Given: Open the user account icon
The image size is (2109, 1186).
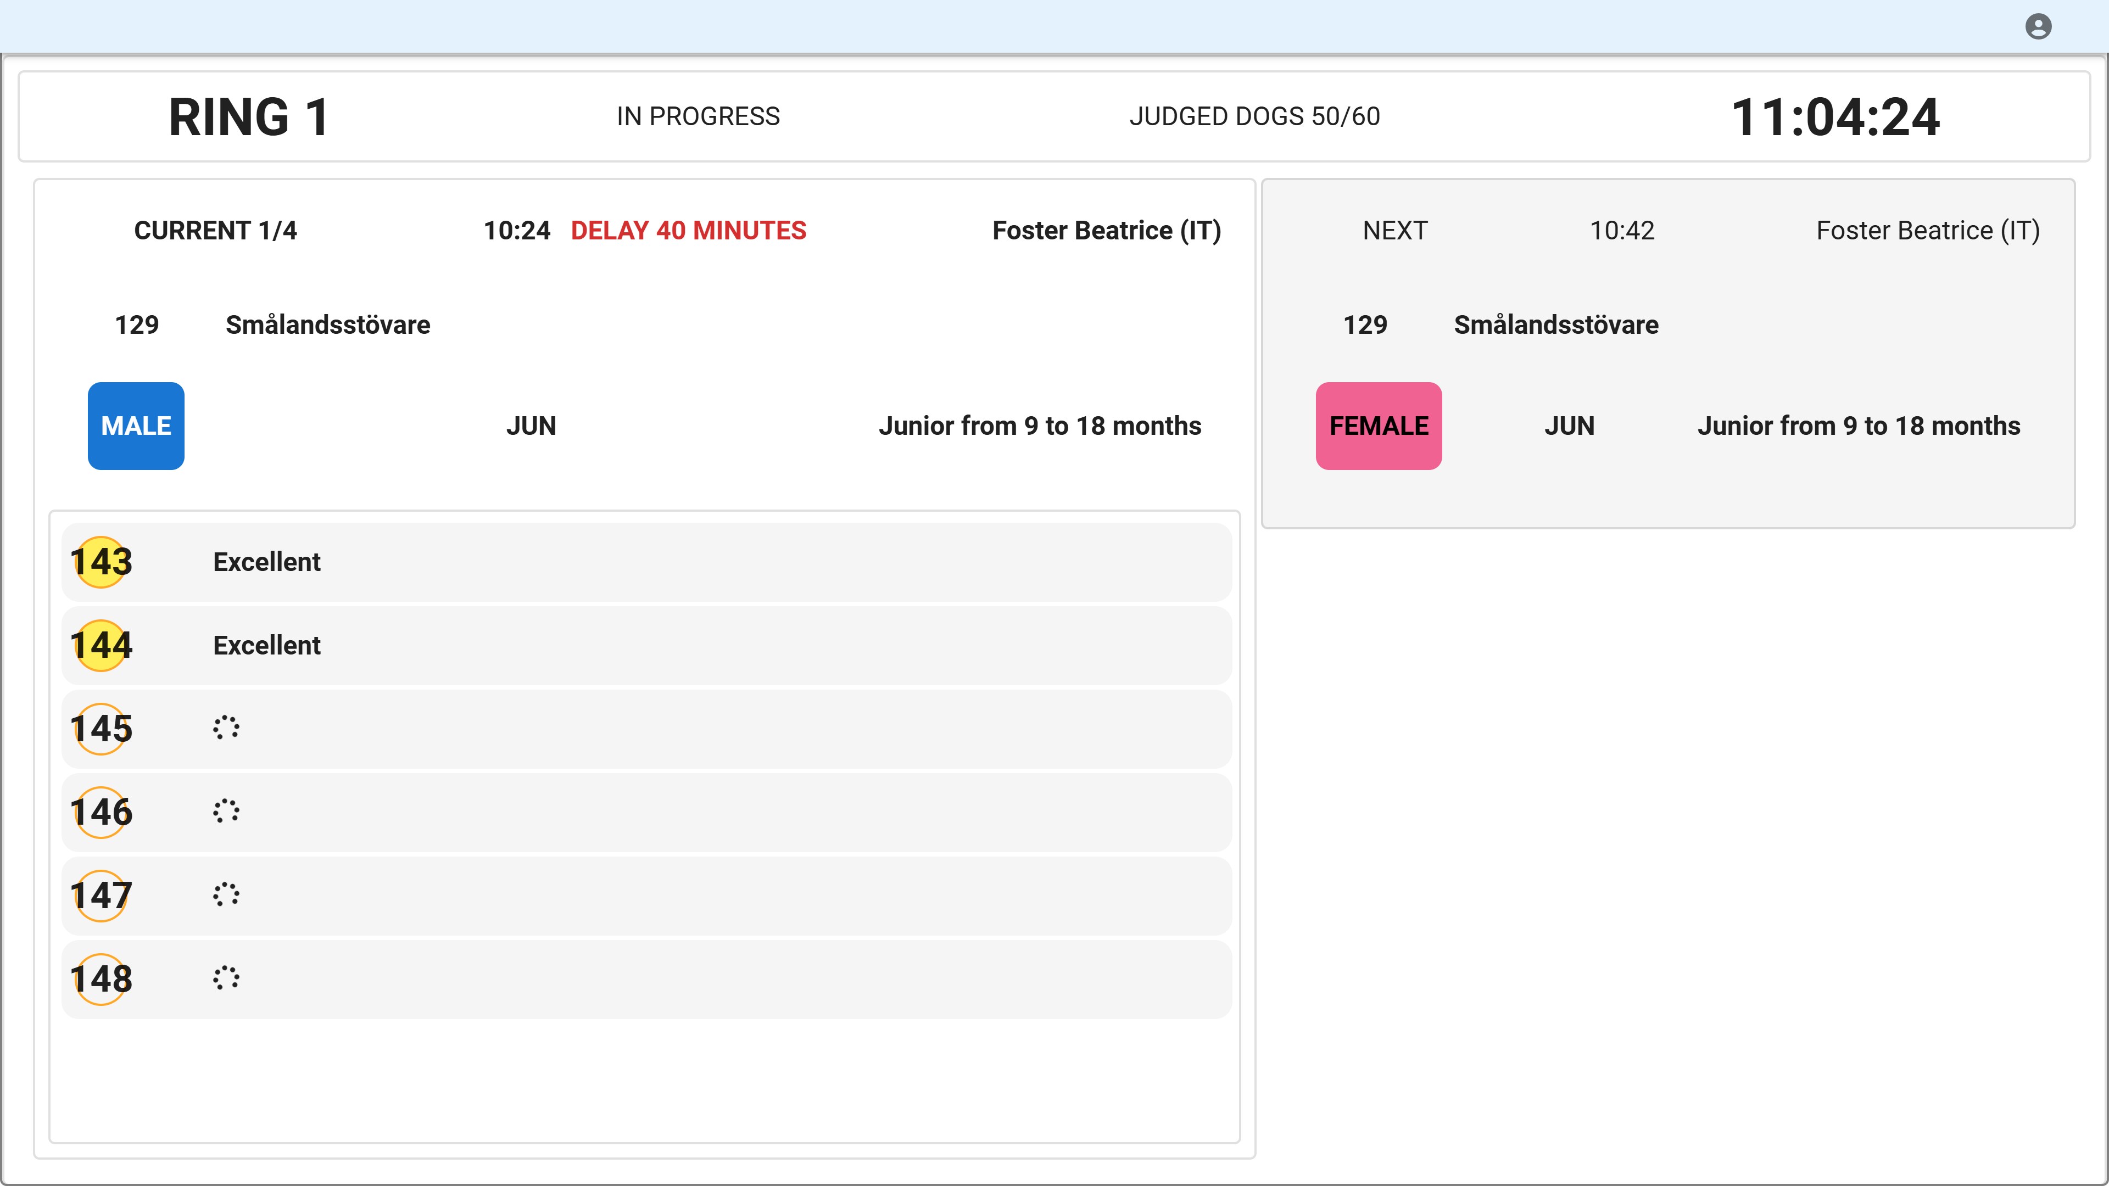Looking at the screenshot, I should [x=2038, y=27].
